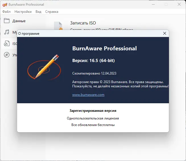Select the ISO disc image icon in sidebar
The width and height of the screenshot is (186, 161).
pyautogui.click(x=7, y=44)
